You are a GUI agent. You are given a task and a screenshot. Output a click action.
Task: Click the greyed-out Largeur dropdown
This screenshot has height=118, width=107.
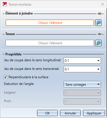(x=82, y=93)
